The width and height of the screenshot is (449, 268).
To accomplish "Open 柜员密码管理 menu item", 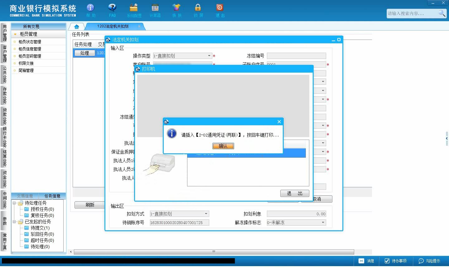I will [39, 56].
